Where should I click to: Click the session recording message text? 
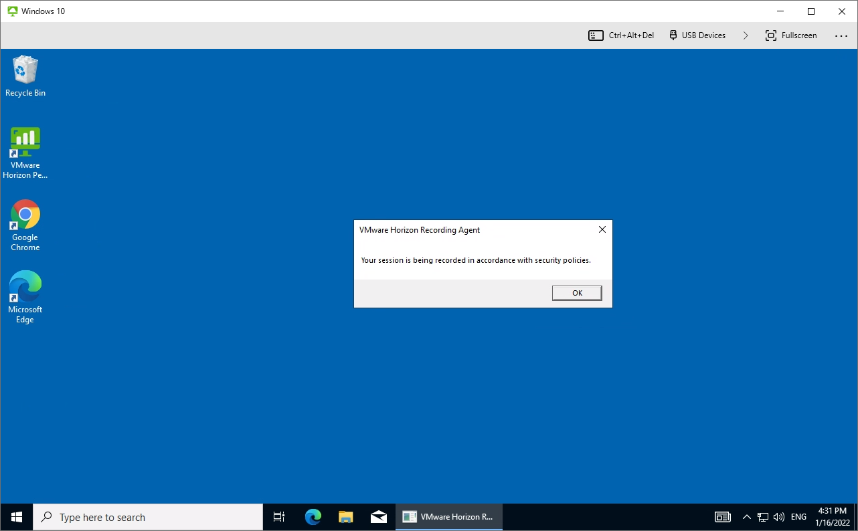476,260
